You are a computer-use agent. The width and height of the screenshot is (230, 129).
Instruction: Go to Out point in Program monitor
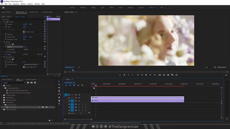[155, 75]
